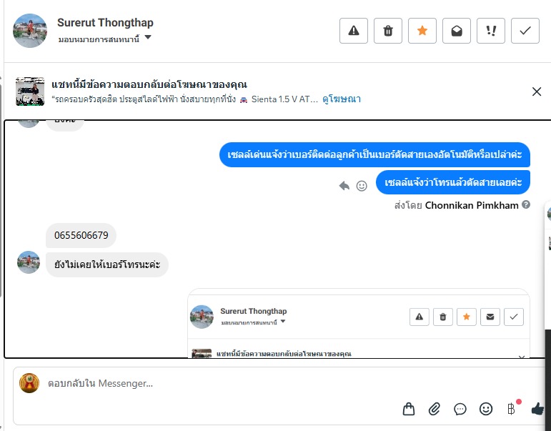React to message using smiley icon
Image resolution: width=551 pixels, height=431 pixels.
click(362, 186)
